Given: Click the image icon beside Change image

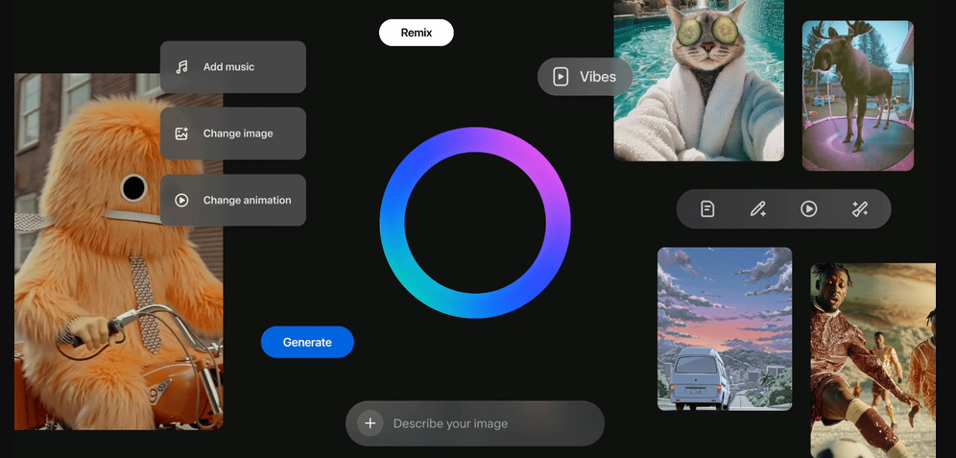Looking at the screenshot, I should pyautogui.click(x=181, y=133).
